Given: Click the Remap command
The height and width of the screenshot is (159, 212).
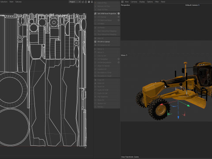Looking at the screenshot, I should 100,107.
